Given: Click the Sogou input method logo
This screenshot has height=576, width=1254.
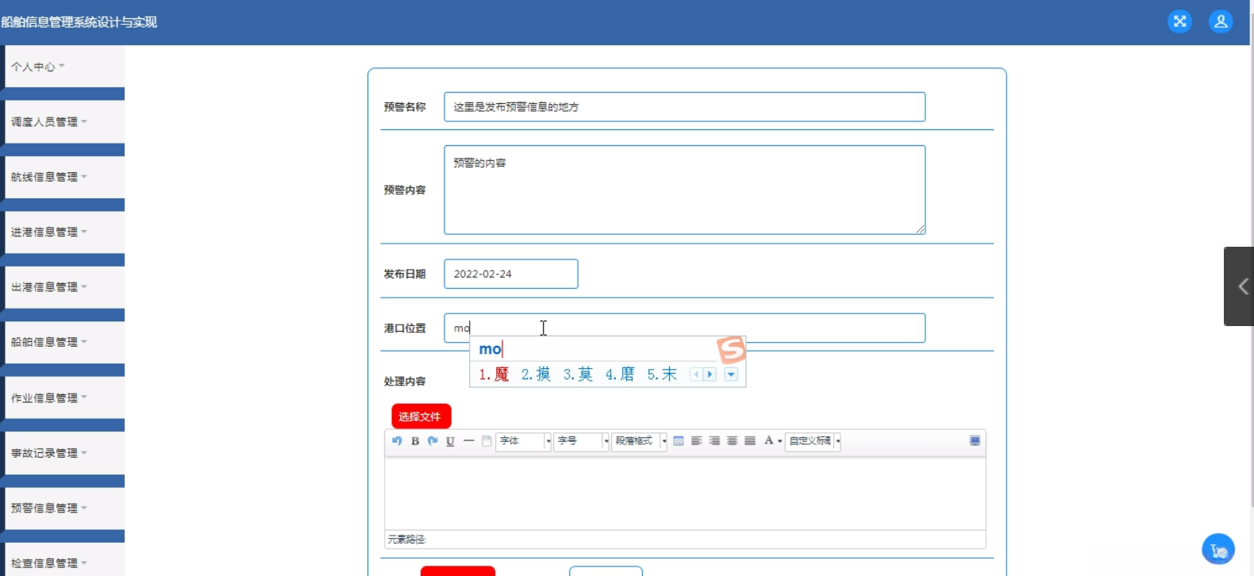Looking at the screenshot, I should 731,350.
